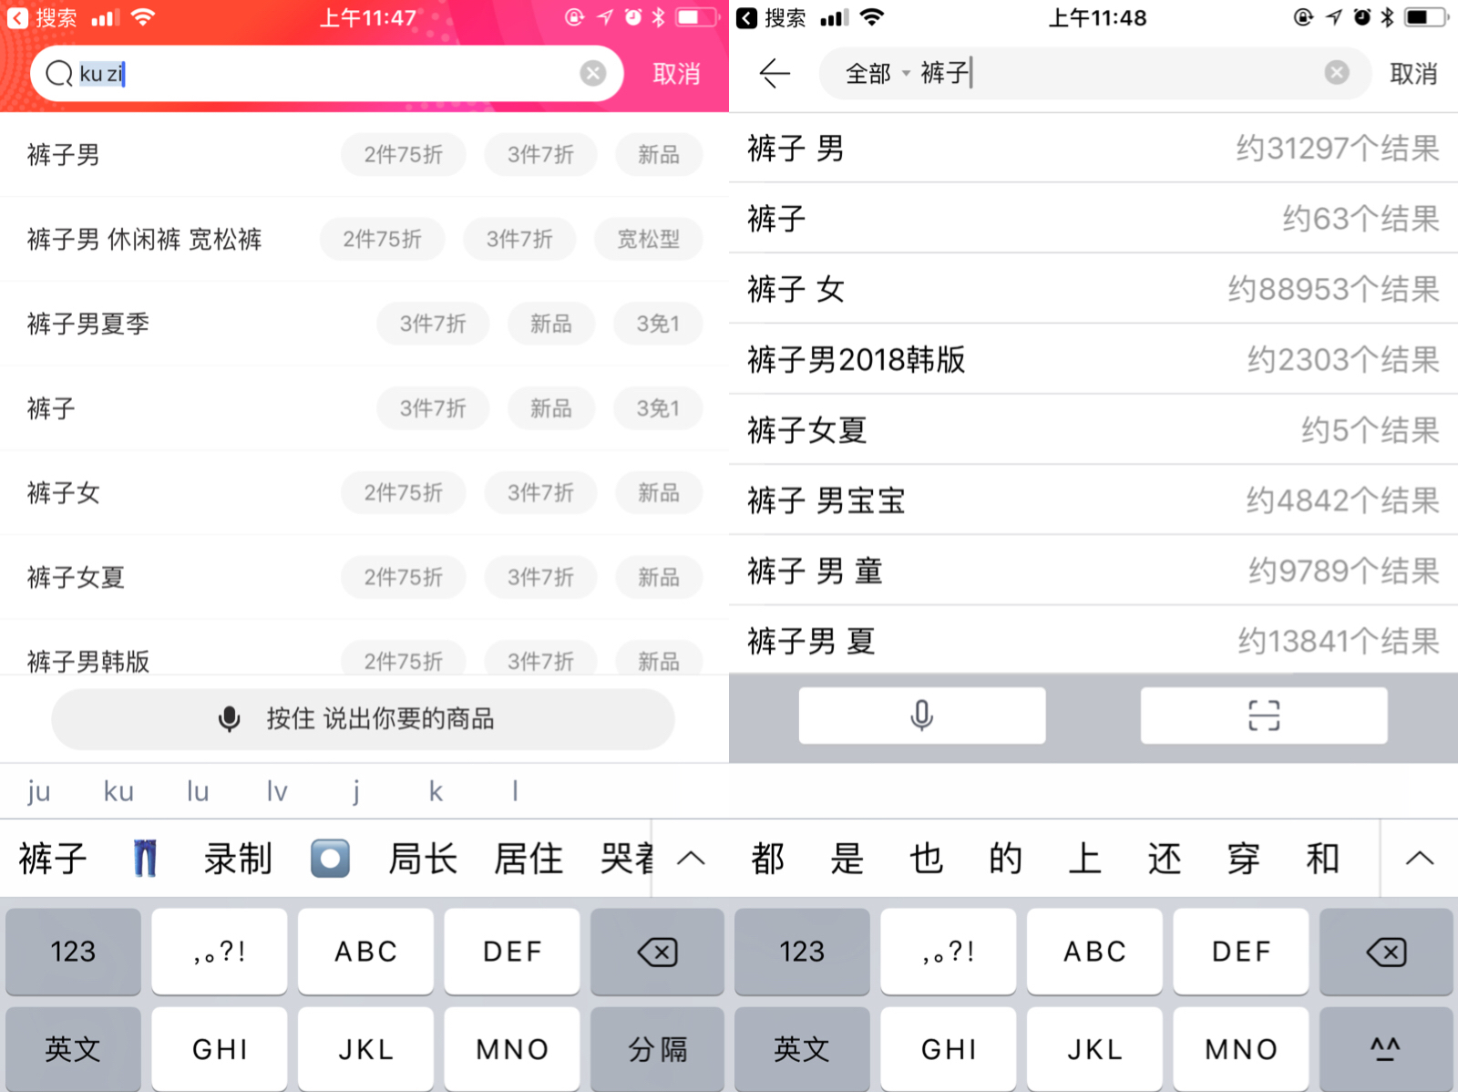Viewport: 1458px width, 1092px height.
Task: Select the 裤子男夏季 suggestion
Action: pos(88,324)
